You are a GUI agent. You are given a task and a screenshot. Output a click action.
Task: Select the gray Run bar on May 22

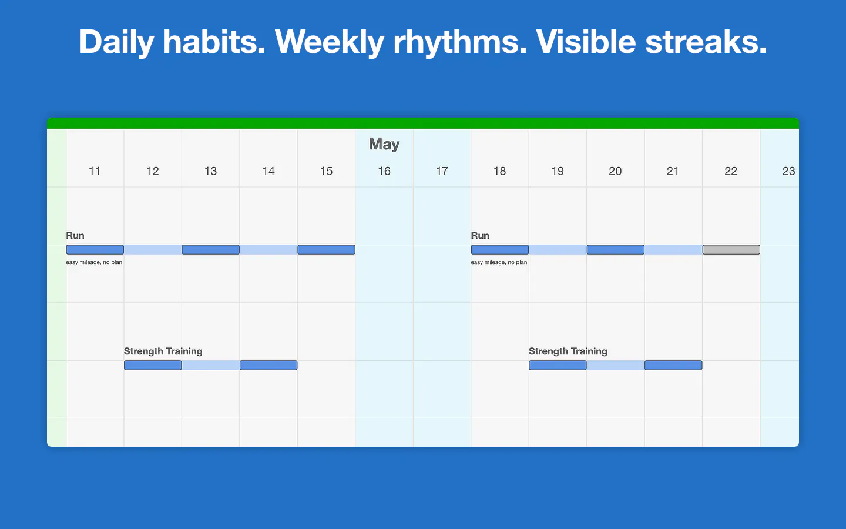pos(731,250)
